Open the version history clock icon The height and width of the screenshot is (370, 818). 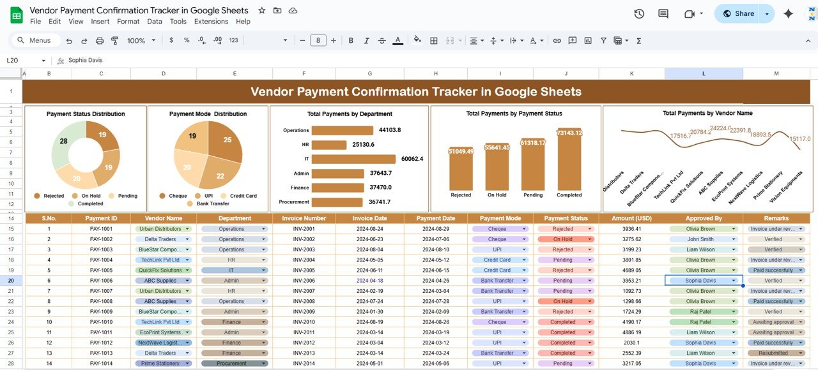point(639,14)
